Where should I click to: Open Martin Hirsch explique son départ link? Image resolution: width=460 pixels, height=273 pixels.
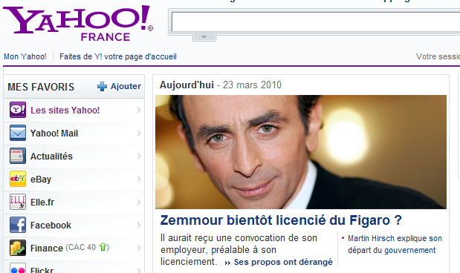pos(395,244)
